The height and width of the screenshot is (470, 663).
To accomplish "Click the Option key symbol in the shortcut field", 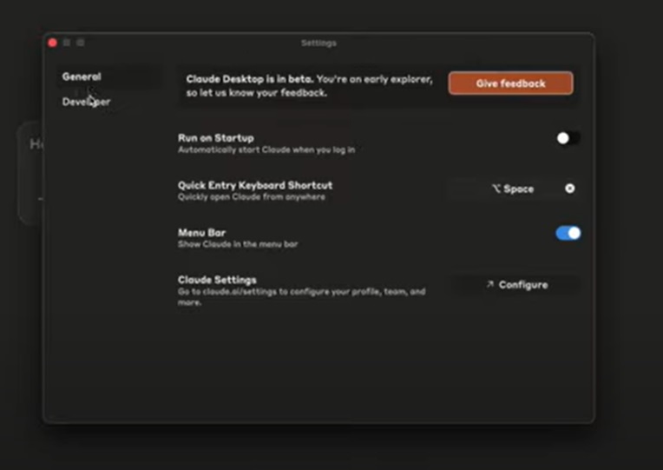I will [496, 189].
